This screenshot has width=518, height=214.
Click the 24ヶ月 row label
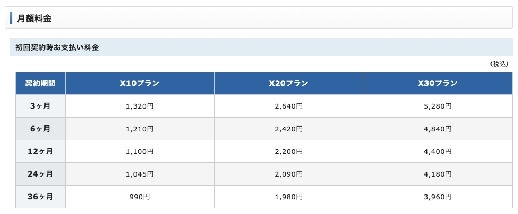tap(40, 174)
